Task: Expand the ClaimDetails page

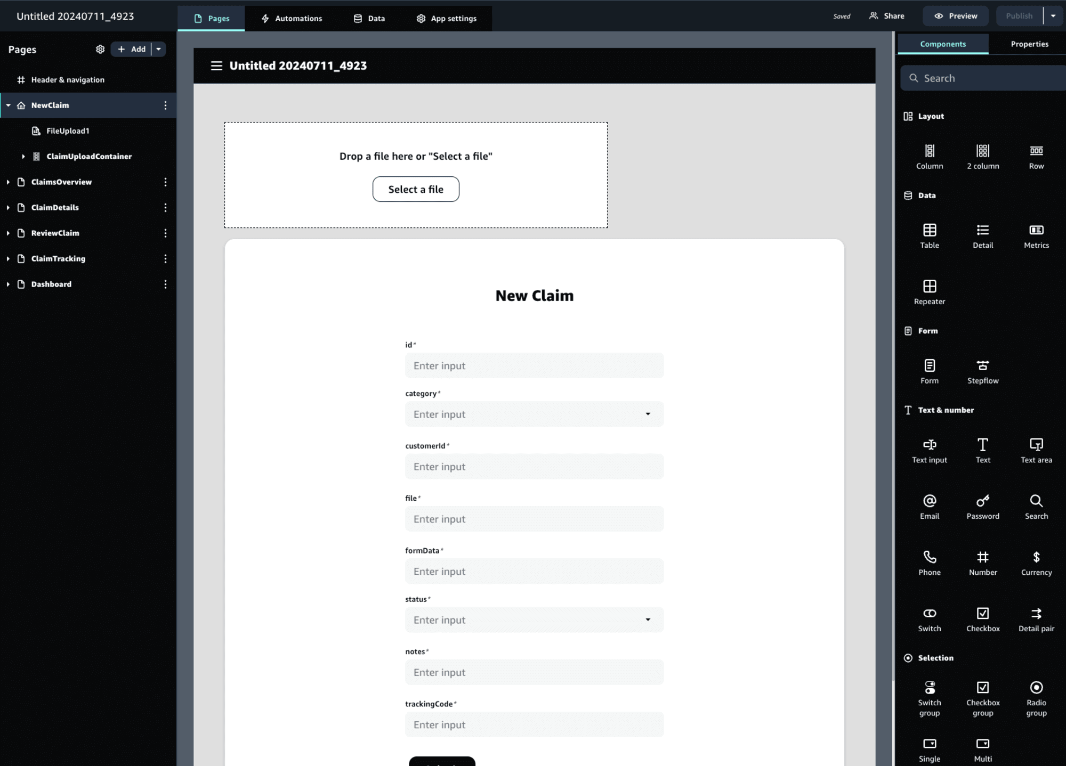Action: [x=8, y=208]
